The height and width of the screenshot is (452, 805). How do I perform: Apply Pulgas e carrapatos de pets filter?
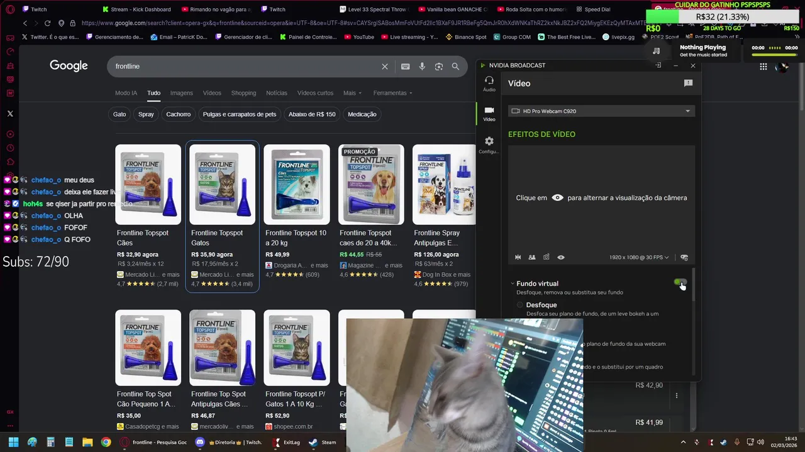point(240,114)
